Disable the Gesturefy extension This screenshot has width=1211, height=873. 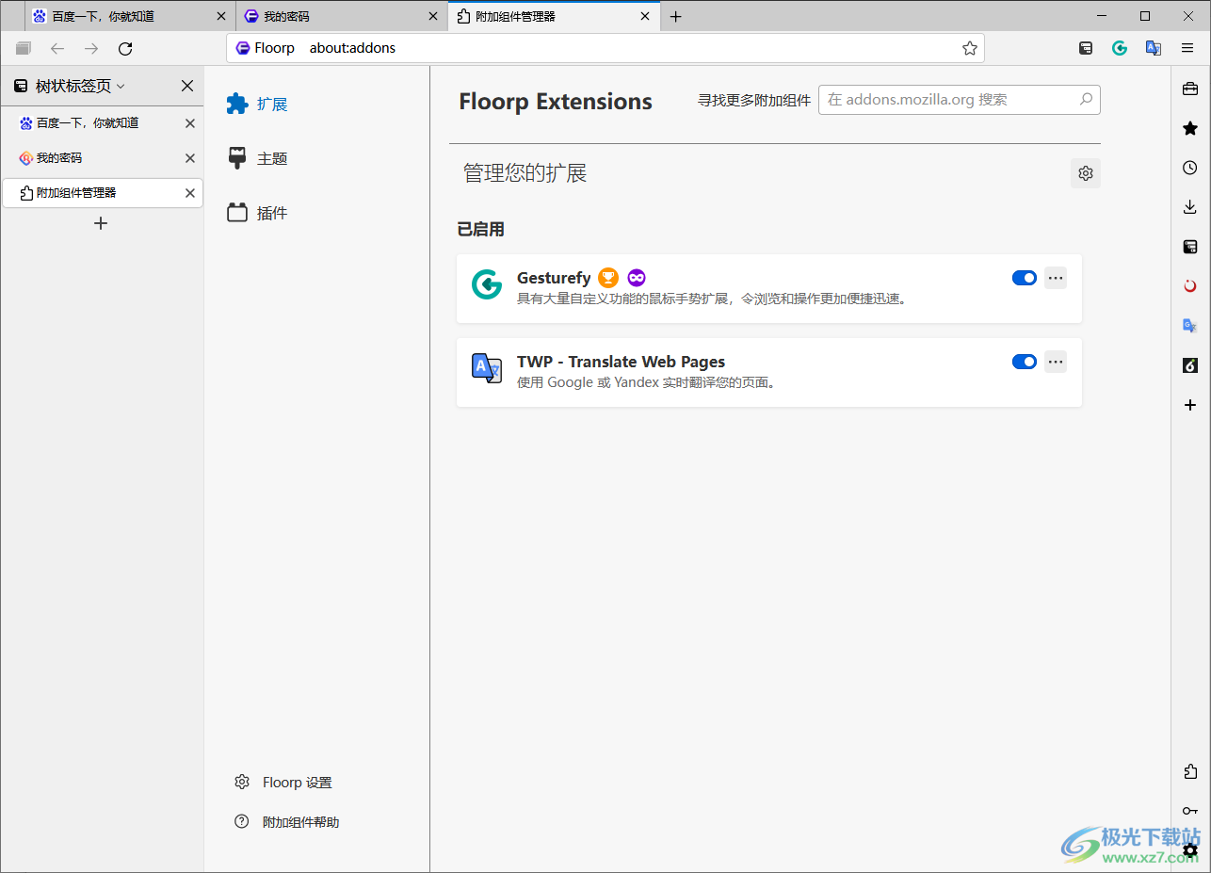1024,278
